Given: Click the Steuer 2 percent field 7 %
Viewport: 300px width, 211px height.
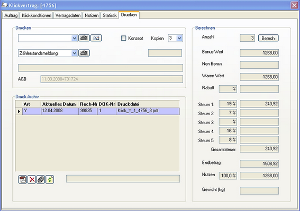Looking at the screenshot, I should tap(228, 113).
